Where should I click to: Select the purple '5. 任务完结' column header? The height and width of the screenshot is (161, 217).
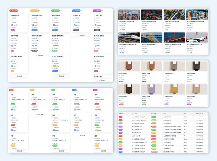click(97, 11)
